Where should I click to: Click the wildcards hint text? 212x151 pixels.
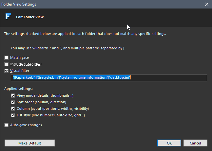[68, 48]
